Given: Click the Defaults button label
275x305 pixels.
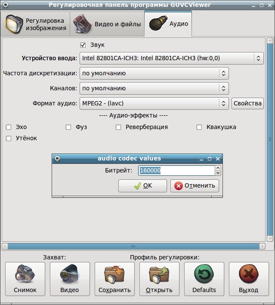Looking at the screenshot, I should pyautogui.click(x=204, y=290).
